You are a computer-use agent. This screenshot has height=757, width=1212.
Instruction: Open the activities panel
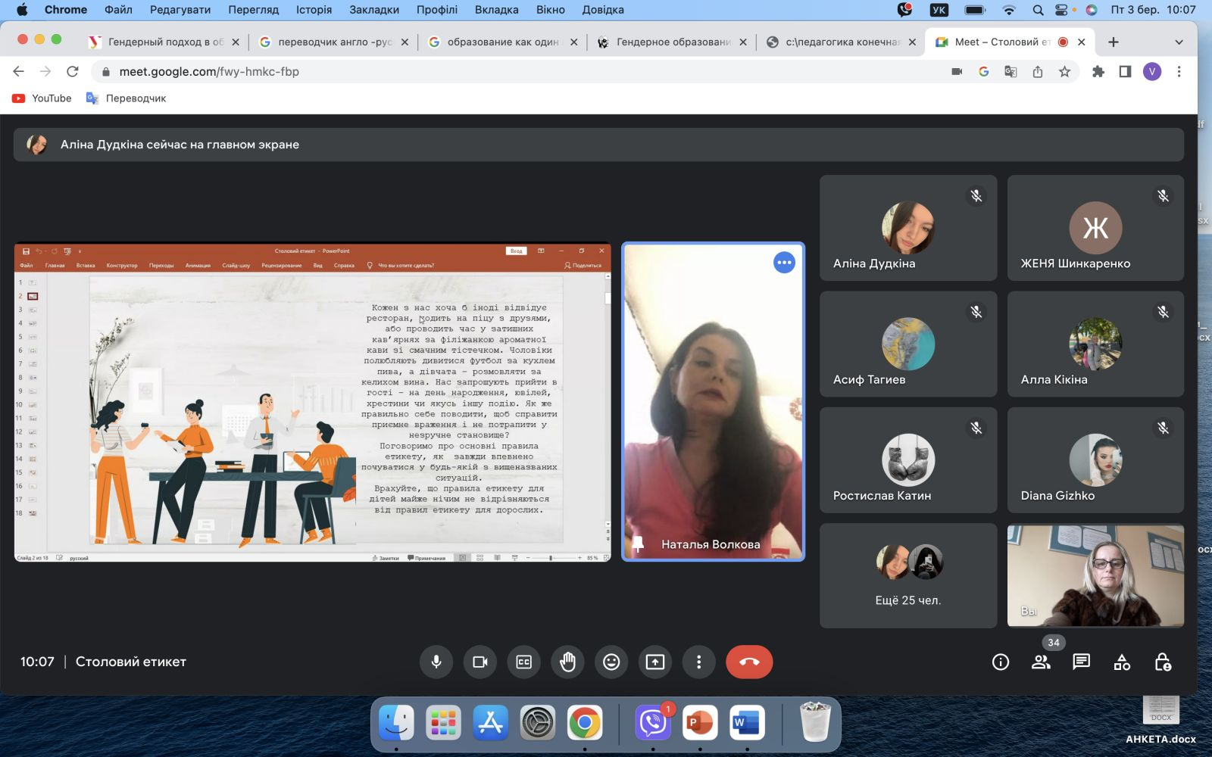pyautogui.click(x=1122, y=662)
